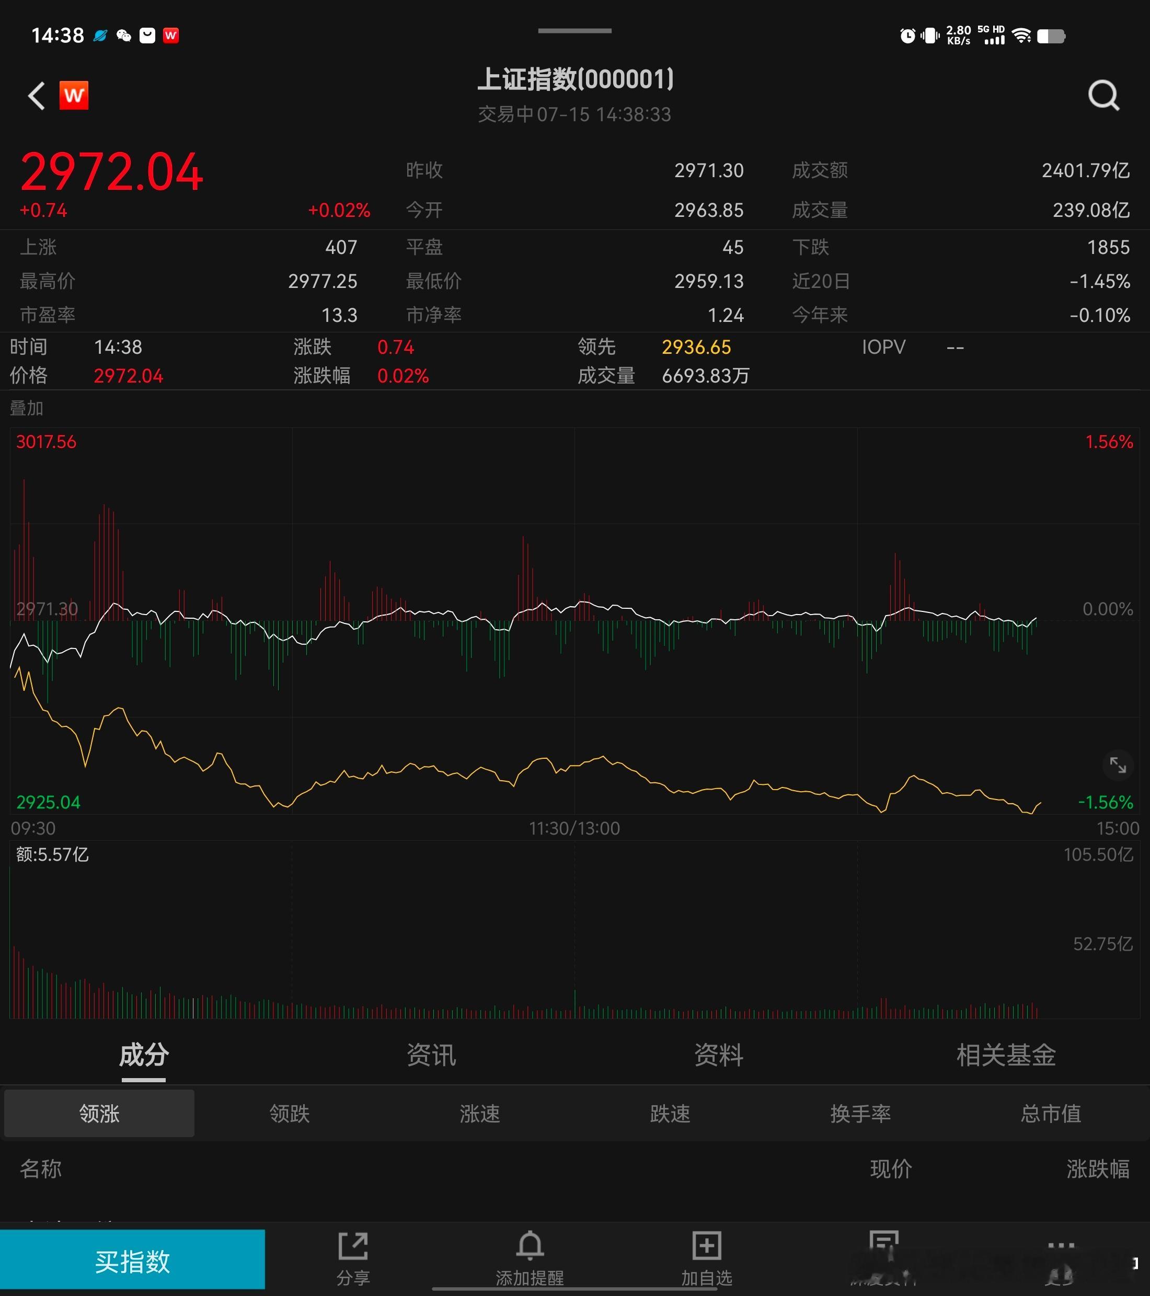Tap the 市净率 value 1.24

pos(726,316)
